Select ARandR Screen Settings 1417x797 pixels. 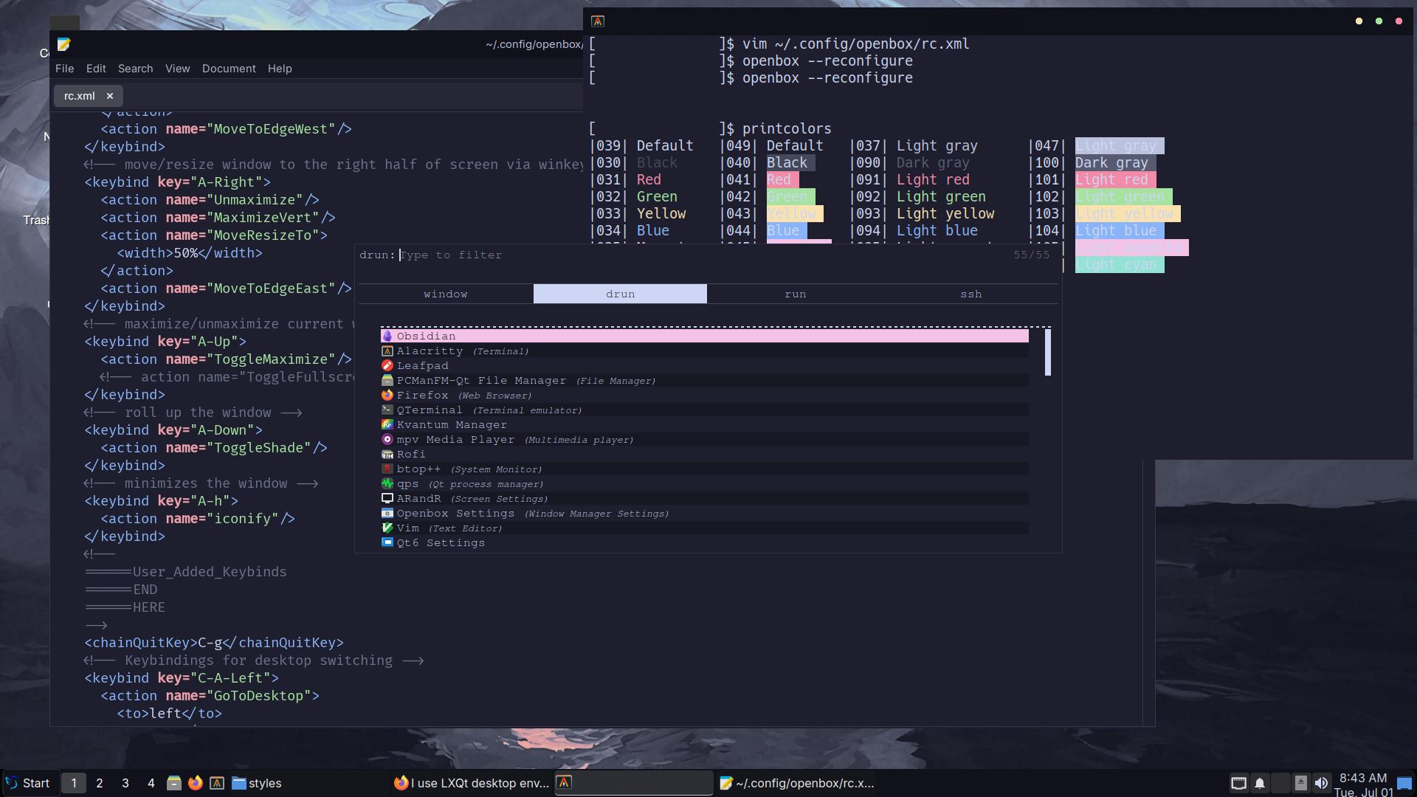(x=704, y=499)
